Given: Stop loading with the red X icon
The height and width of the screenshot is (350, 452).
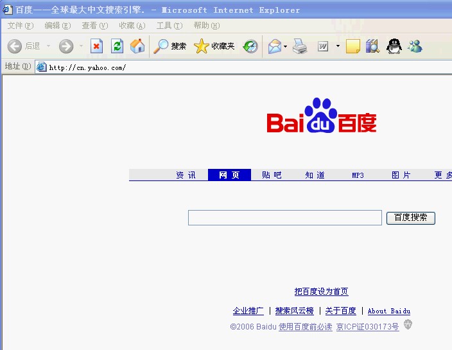Looking at the screenshot, I should pyautogui.click(x=96, y=46).
